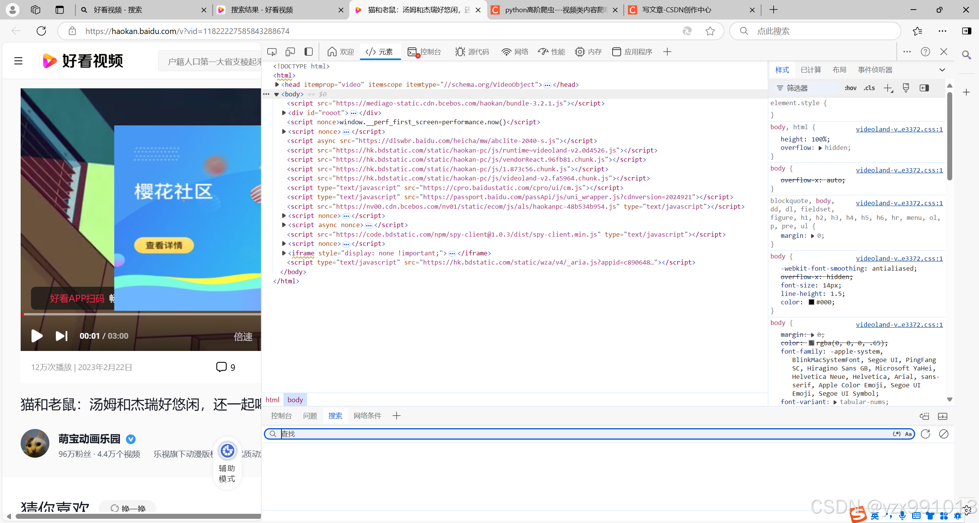This screenshot has width=979, height=523.
Task: Open the Network conditions (网络条件) drawer tab
Action: tap(368, 416)
